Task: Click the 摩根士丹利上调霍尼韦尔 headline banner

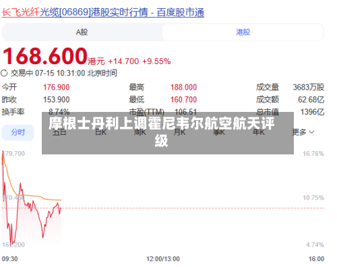Action: (168, 133)
